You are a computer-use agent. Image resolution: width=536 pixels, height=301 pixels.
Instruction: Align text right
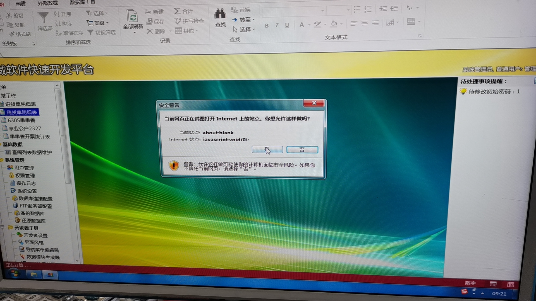(x=375, y=23)
